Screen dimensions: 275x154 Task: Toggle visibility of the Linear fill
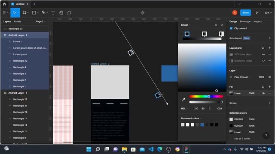[x=263, y=93]
